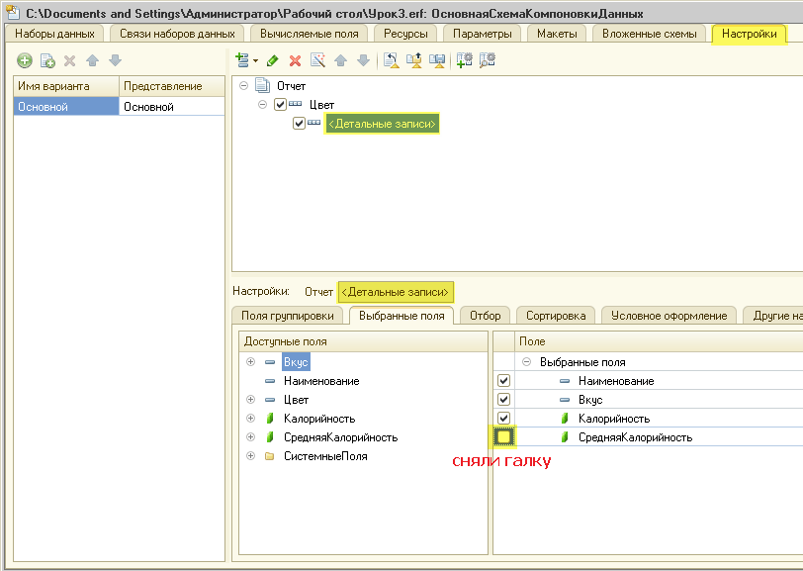Click the green add variant icon
803x571 pixels.
(26, 61)
